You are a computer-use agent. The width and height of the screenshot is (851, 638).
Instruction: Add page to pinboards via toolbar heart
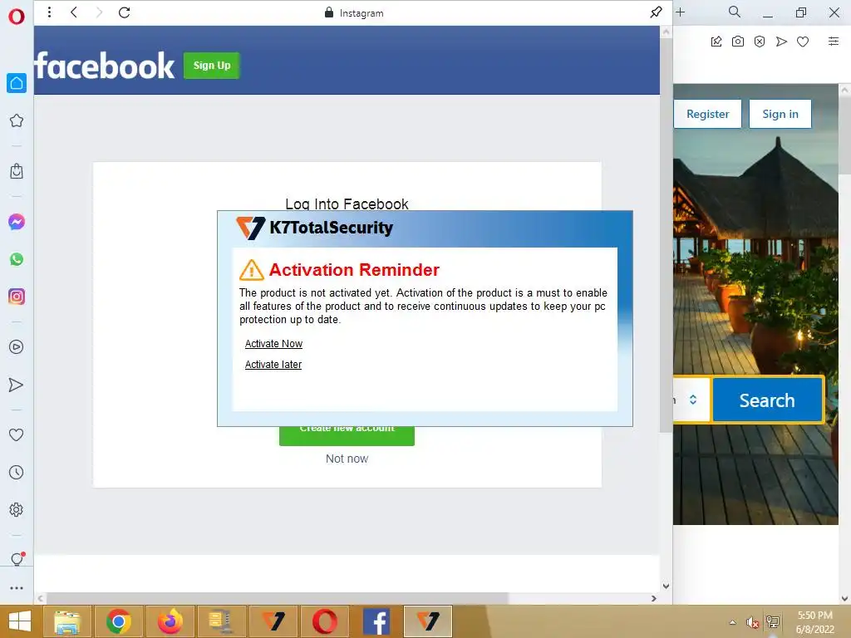coord(803,42)
